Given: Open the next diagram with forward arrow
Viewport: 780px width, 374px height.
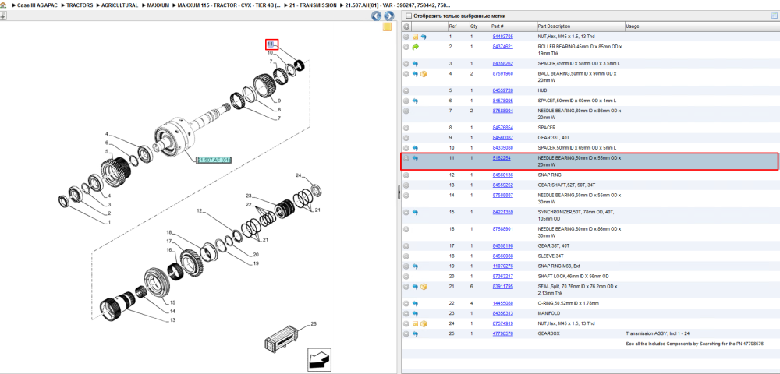Looking at the screenshot, I should [388, 16].
